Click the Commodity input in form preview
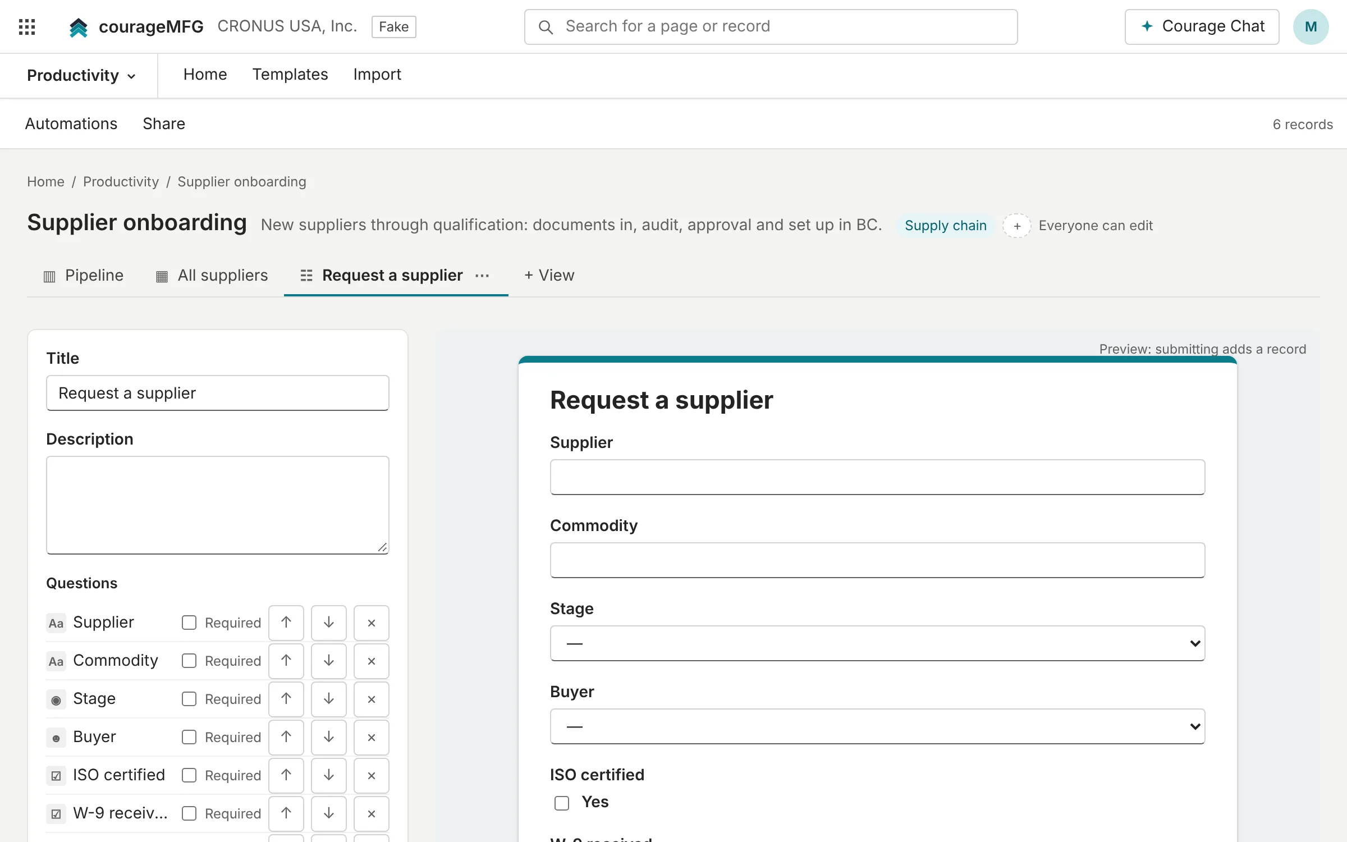This screenshot has height=842, width=1347. pyautogui.click(x=877, y=560)
